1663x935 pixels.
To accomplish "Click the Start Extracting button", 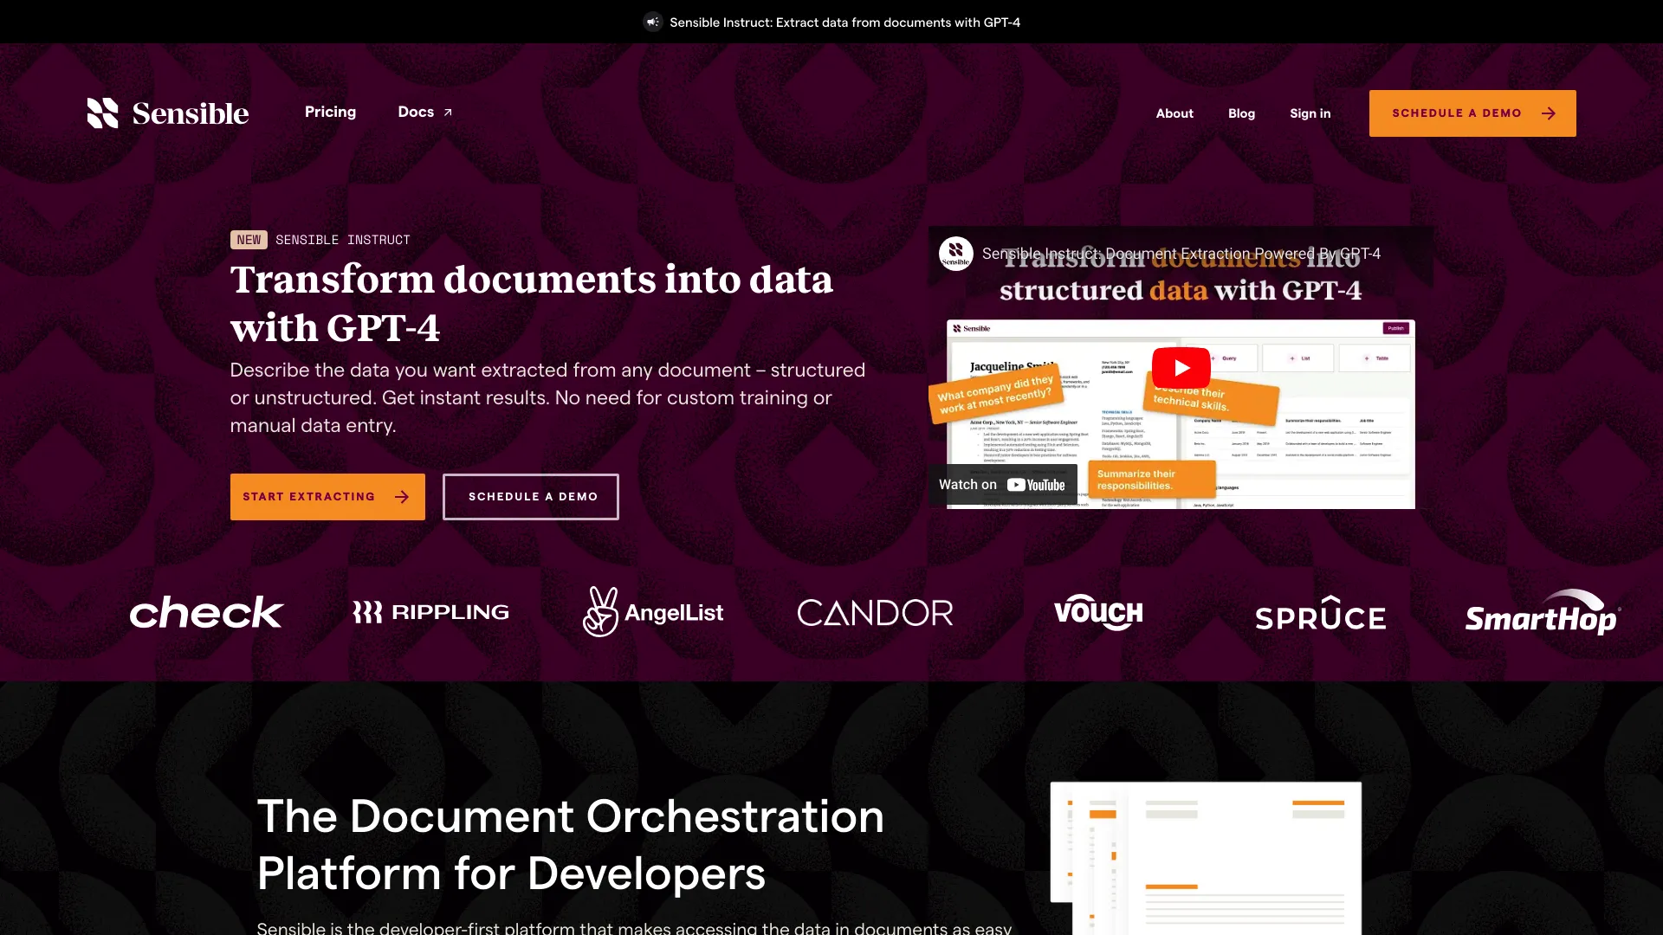I will (327, 497).
